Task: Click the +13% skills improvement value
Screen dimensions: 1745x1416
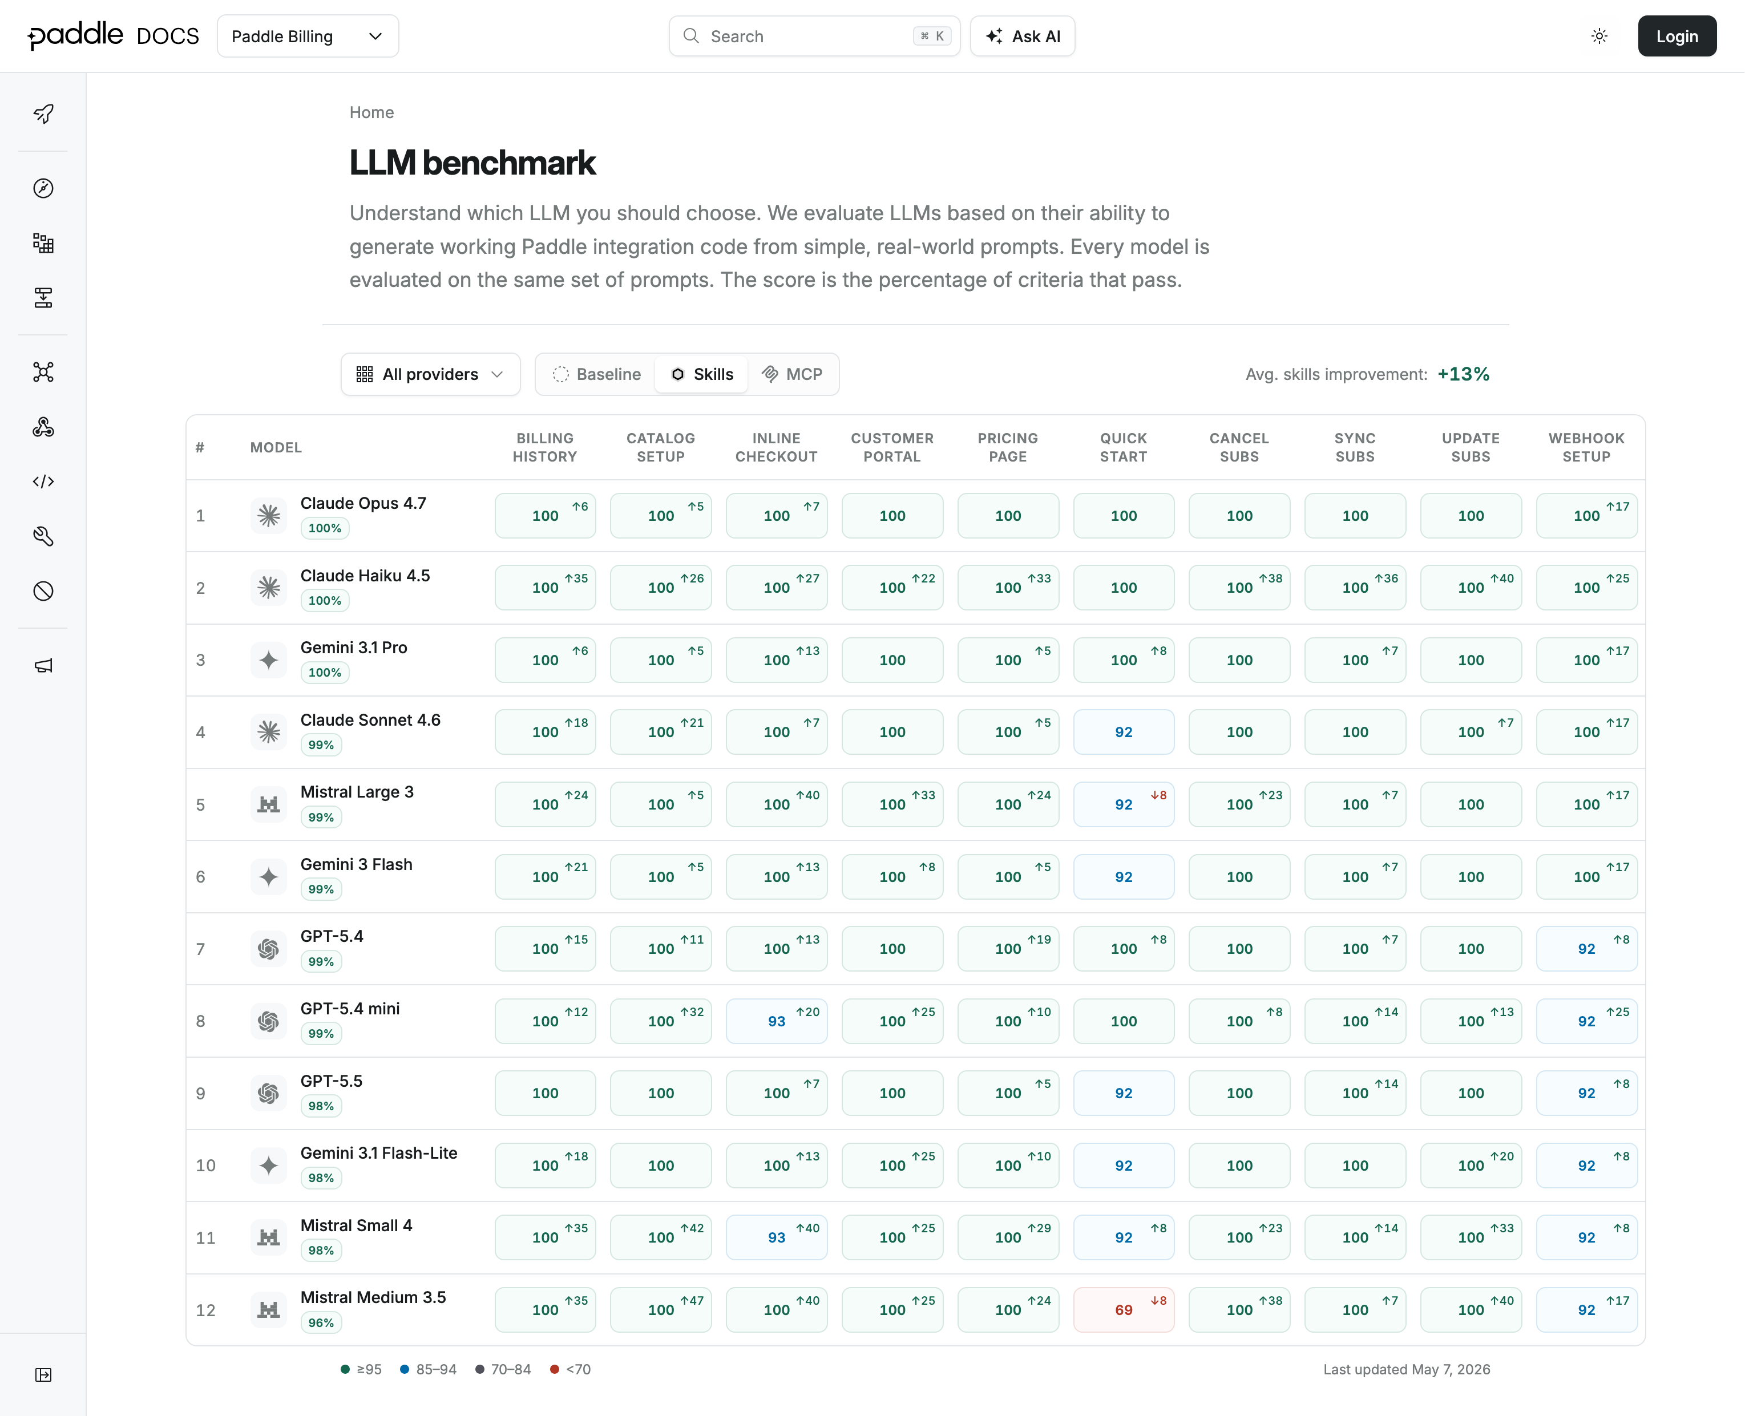Action: 1463,374
